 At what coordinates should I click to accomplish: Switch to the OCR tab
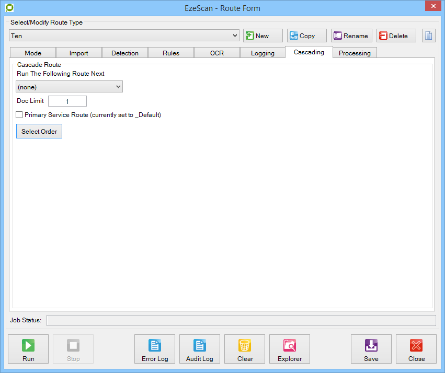tap(216, 53)
